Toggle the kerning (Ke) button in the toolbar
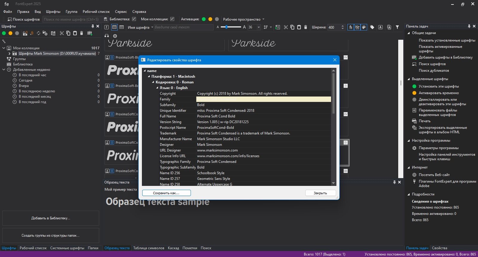This screenshot has width=478, height=257. click(357, 27)
